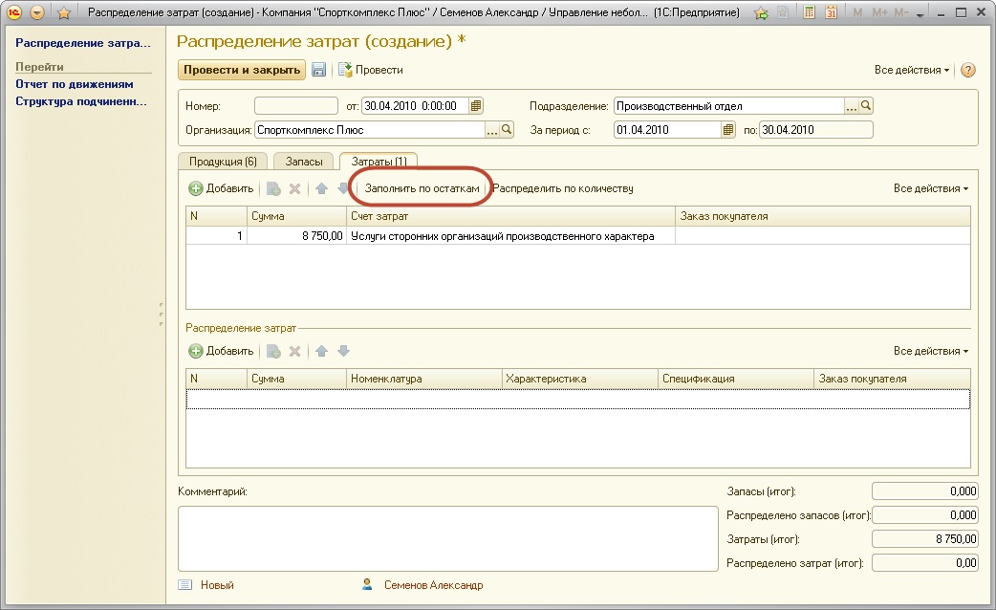Open the calculator icon in title bar
This screenshot has height=610, width=996.
click(810, 13)
